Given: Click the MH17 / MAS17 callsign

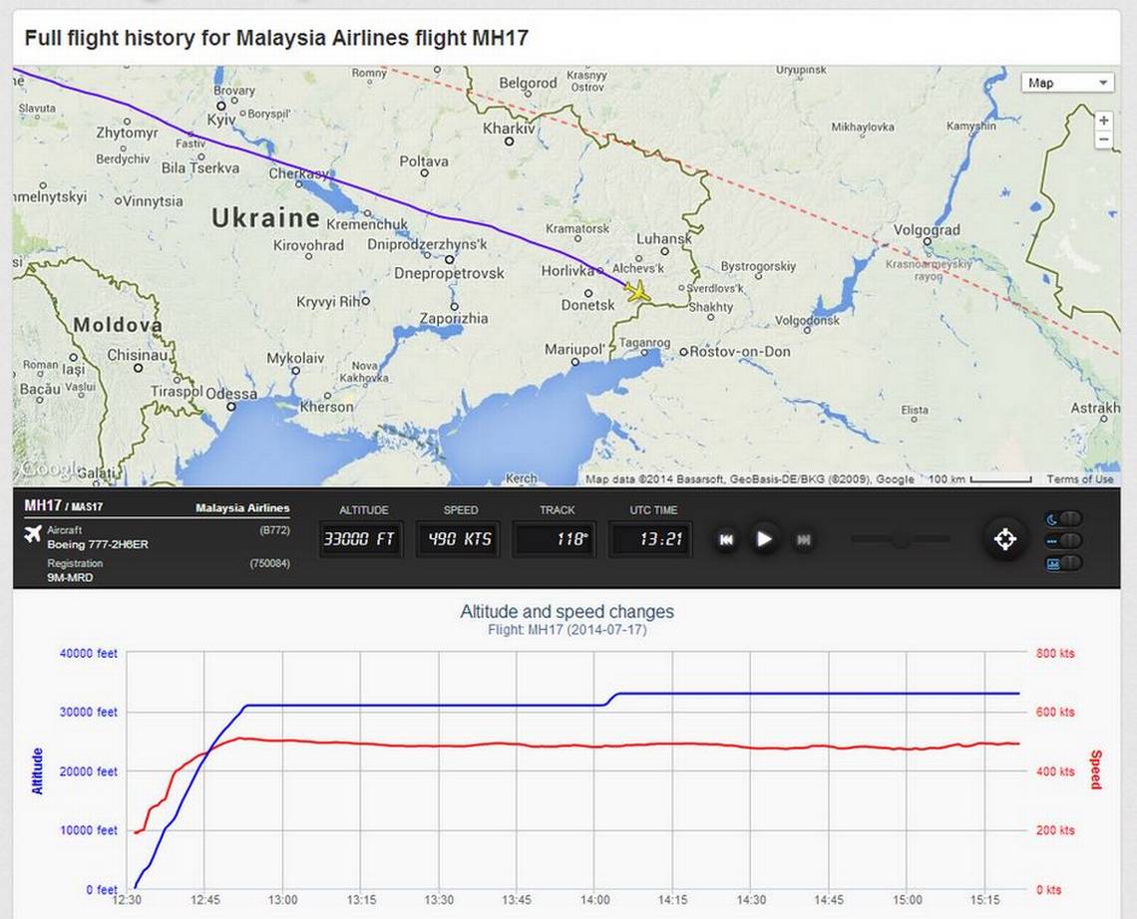Looking at the screenshot, I should point(63,506).
